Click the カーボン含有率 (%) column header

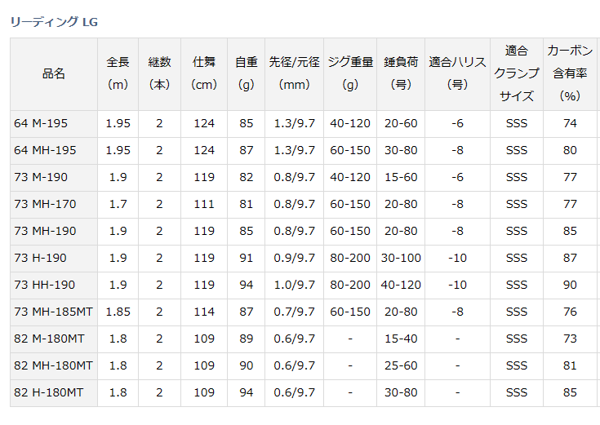pyautogui.click(x=570, y=74)
